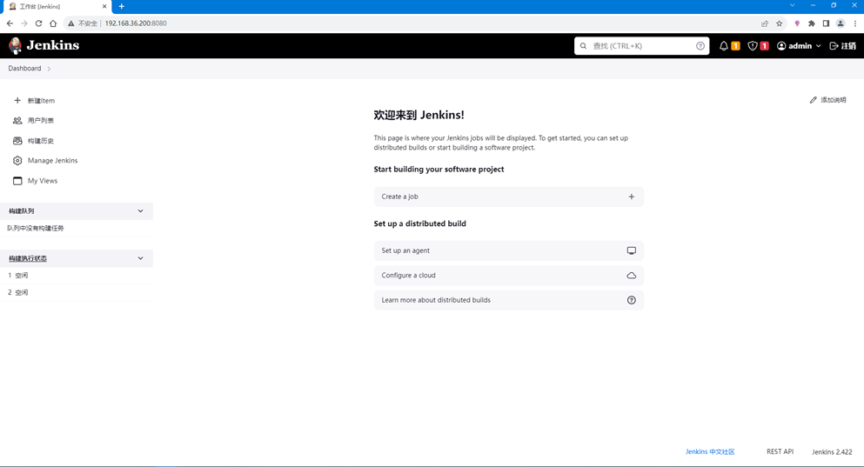Click the cloud icon in Configure a cloud
Screen dimensions: 864x467
pos(632,276)
